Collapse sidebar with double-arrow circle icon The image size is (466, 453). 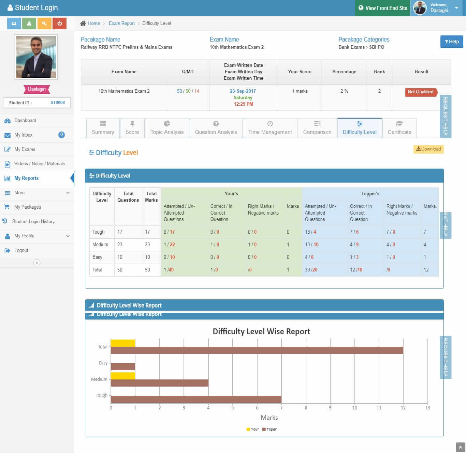[37, 263]
